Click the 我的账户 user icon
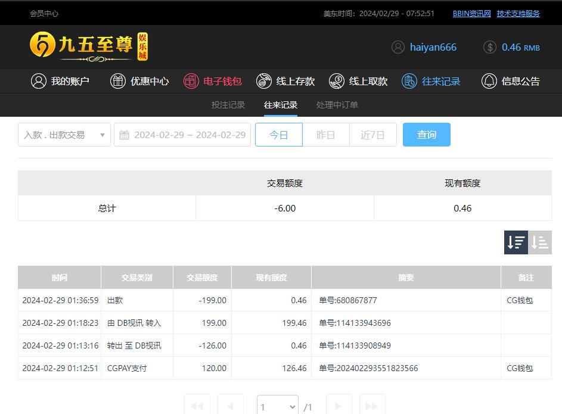The height and width of the screenshot is (414, 562). point(39,81)
